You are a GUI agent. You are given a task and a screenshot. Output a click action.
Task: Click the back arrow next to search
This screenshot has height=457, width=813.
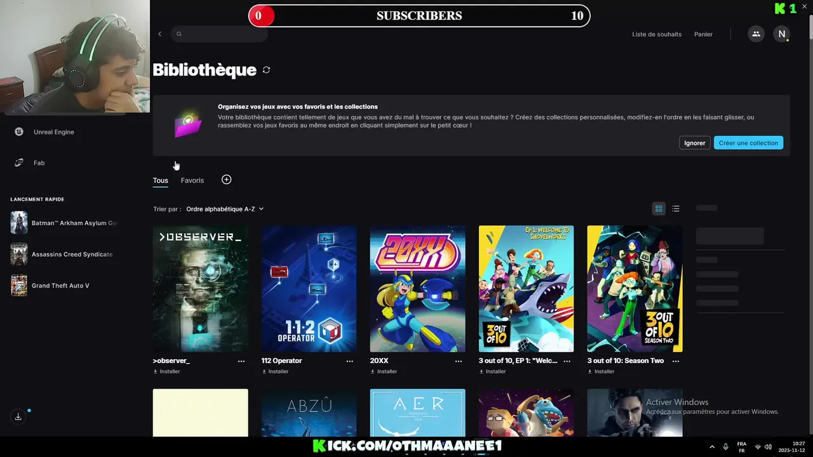(160, 34)
